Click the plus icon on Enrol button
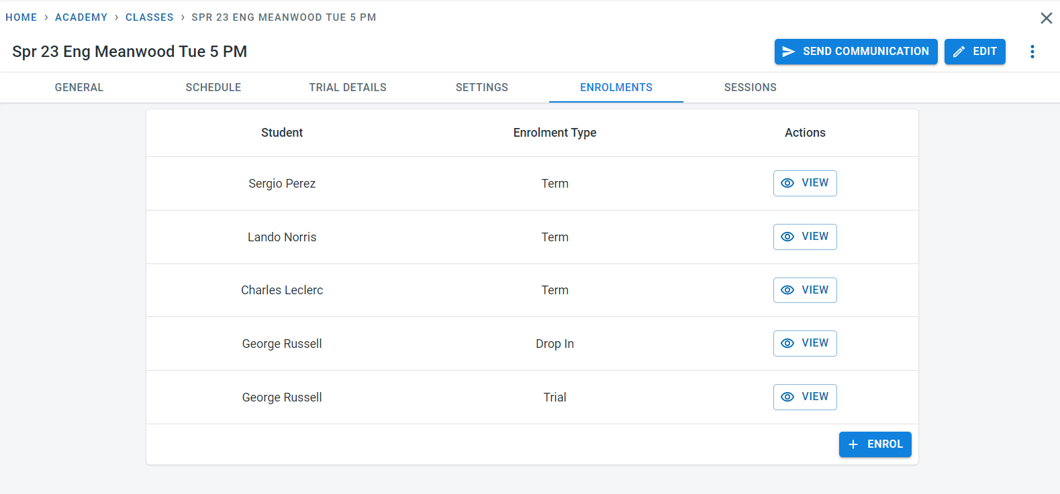 (853, 444)
